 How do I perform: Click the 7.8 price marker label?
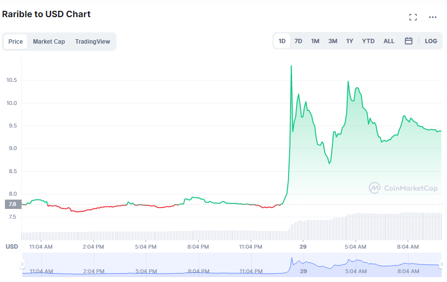(13, 204)
